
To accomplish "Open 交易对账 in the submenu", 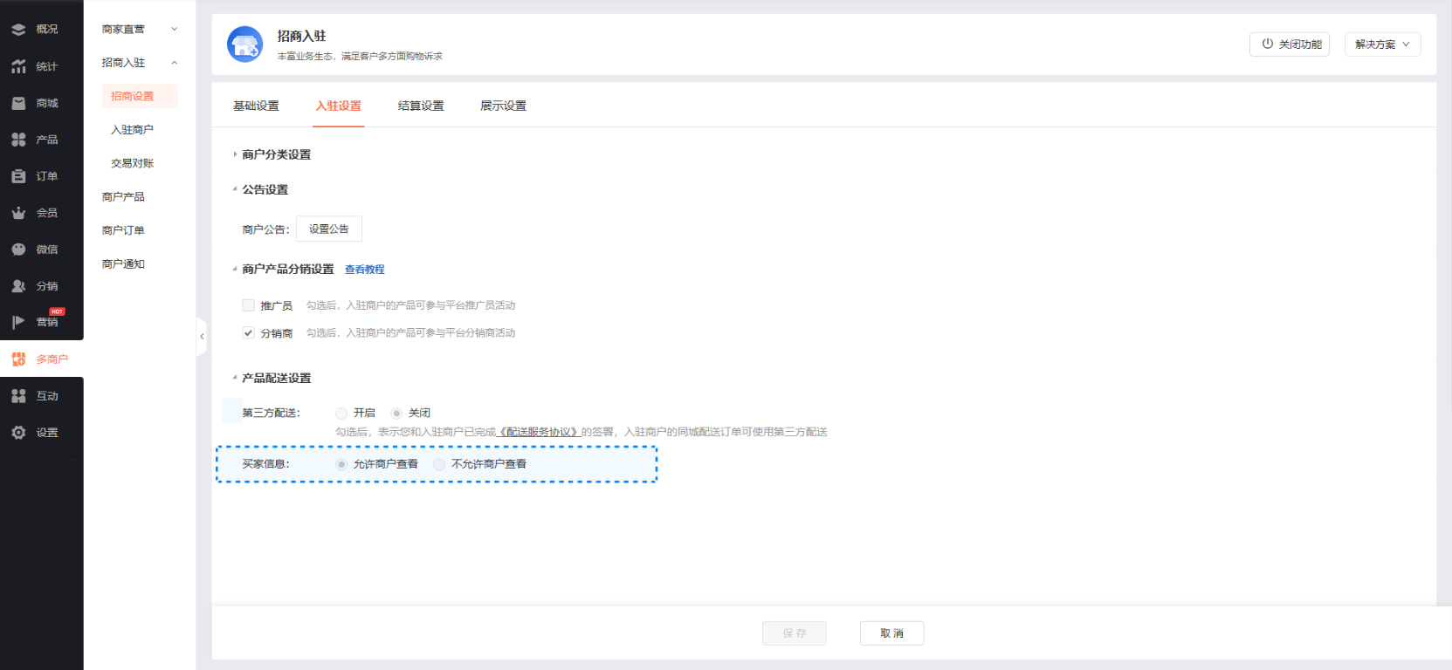I will coord(133,163).
